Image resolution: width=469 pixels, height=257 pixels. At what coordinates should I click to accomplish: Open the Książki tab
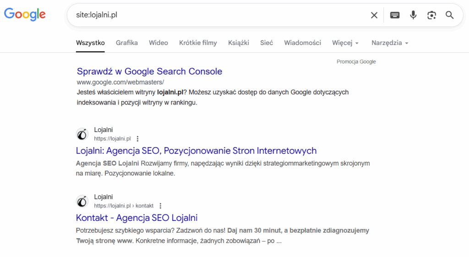pyautogui.click(x=239, y=43)
